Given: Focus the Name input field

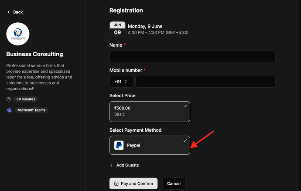Looking at the screenshot, I should pos(192,56).
